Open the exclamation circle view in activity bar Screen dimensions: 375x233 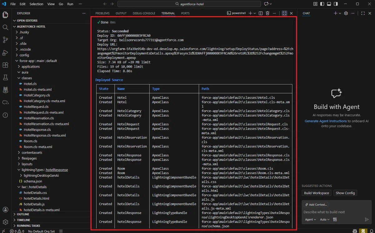coord(5,115)
